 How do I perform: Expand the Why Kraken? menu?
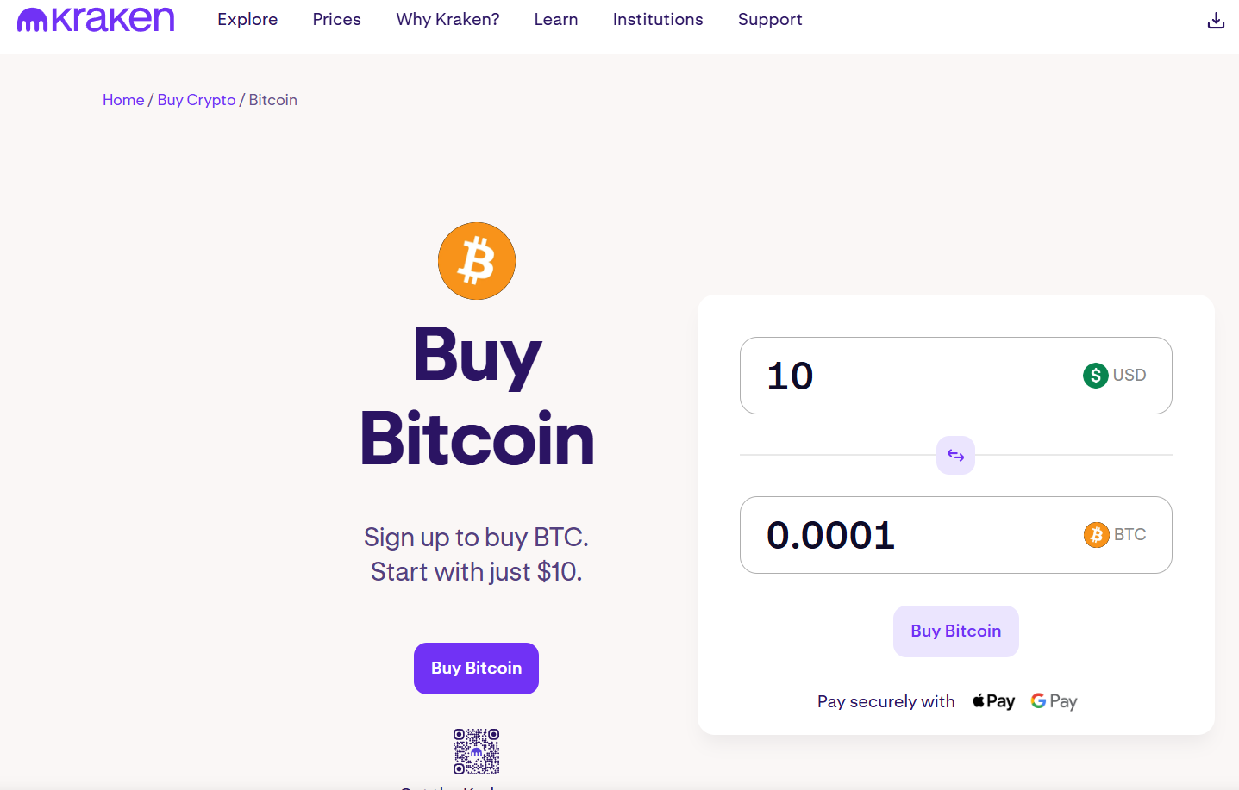[448, 19]
